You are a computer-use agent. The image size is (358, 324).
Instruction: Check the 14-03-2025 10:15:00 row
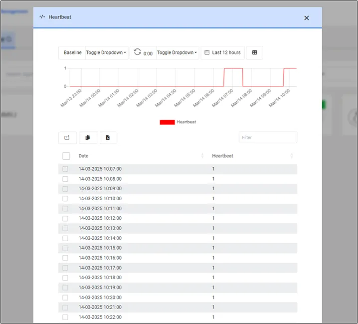[x=65, y=248]
